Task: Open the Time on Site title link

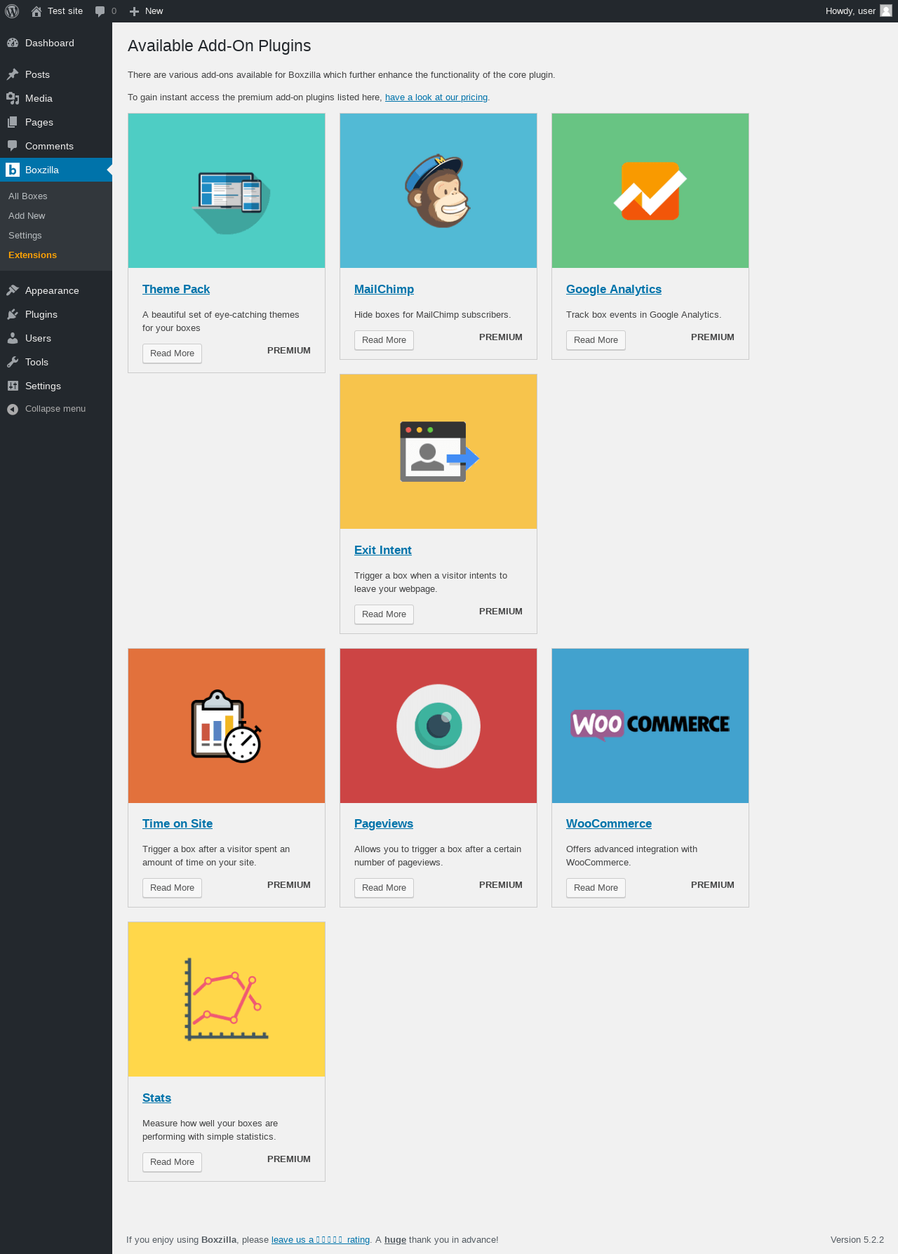Action: point(177,823)
